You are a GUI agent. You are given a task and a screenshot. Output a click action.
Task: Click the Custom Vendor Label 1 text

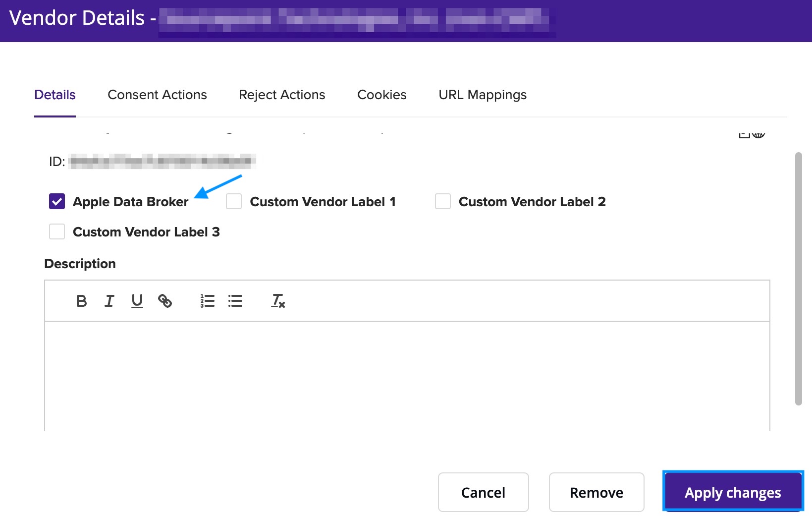(x=323, y=202)
